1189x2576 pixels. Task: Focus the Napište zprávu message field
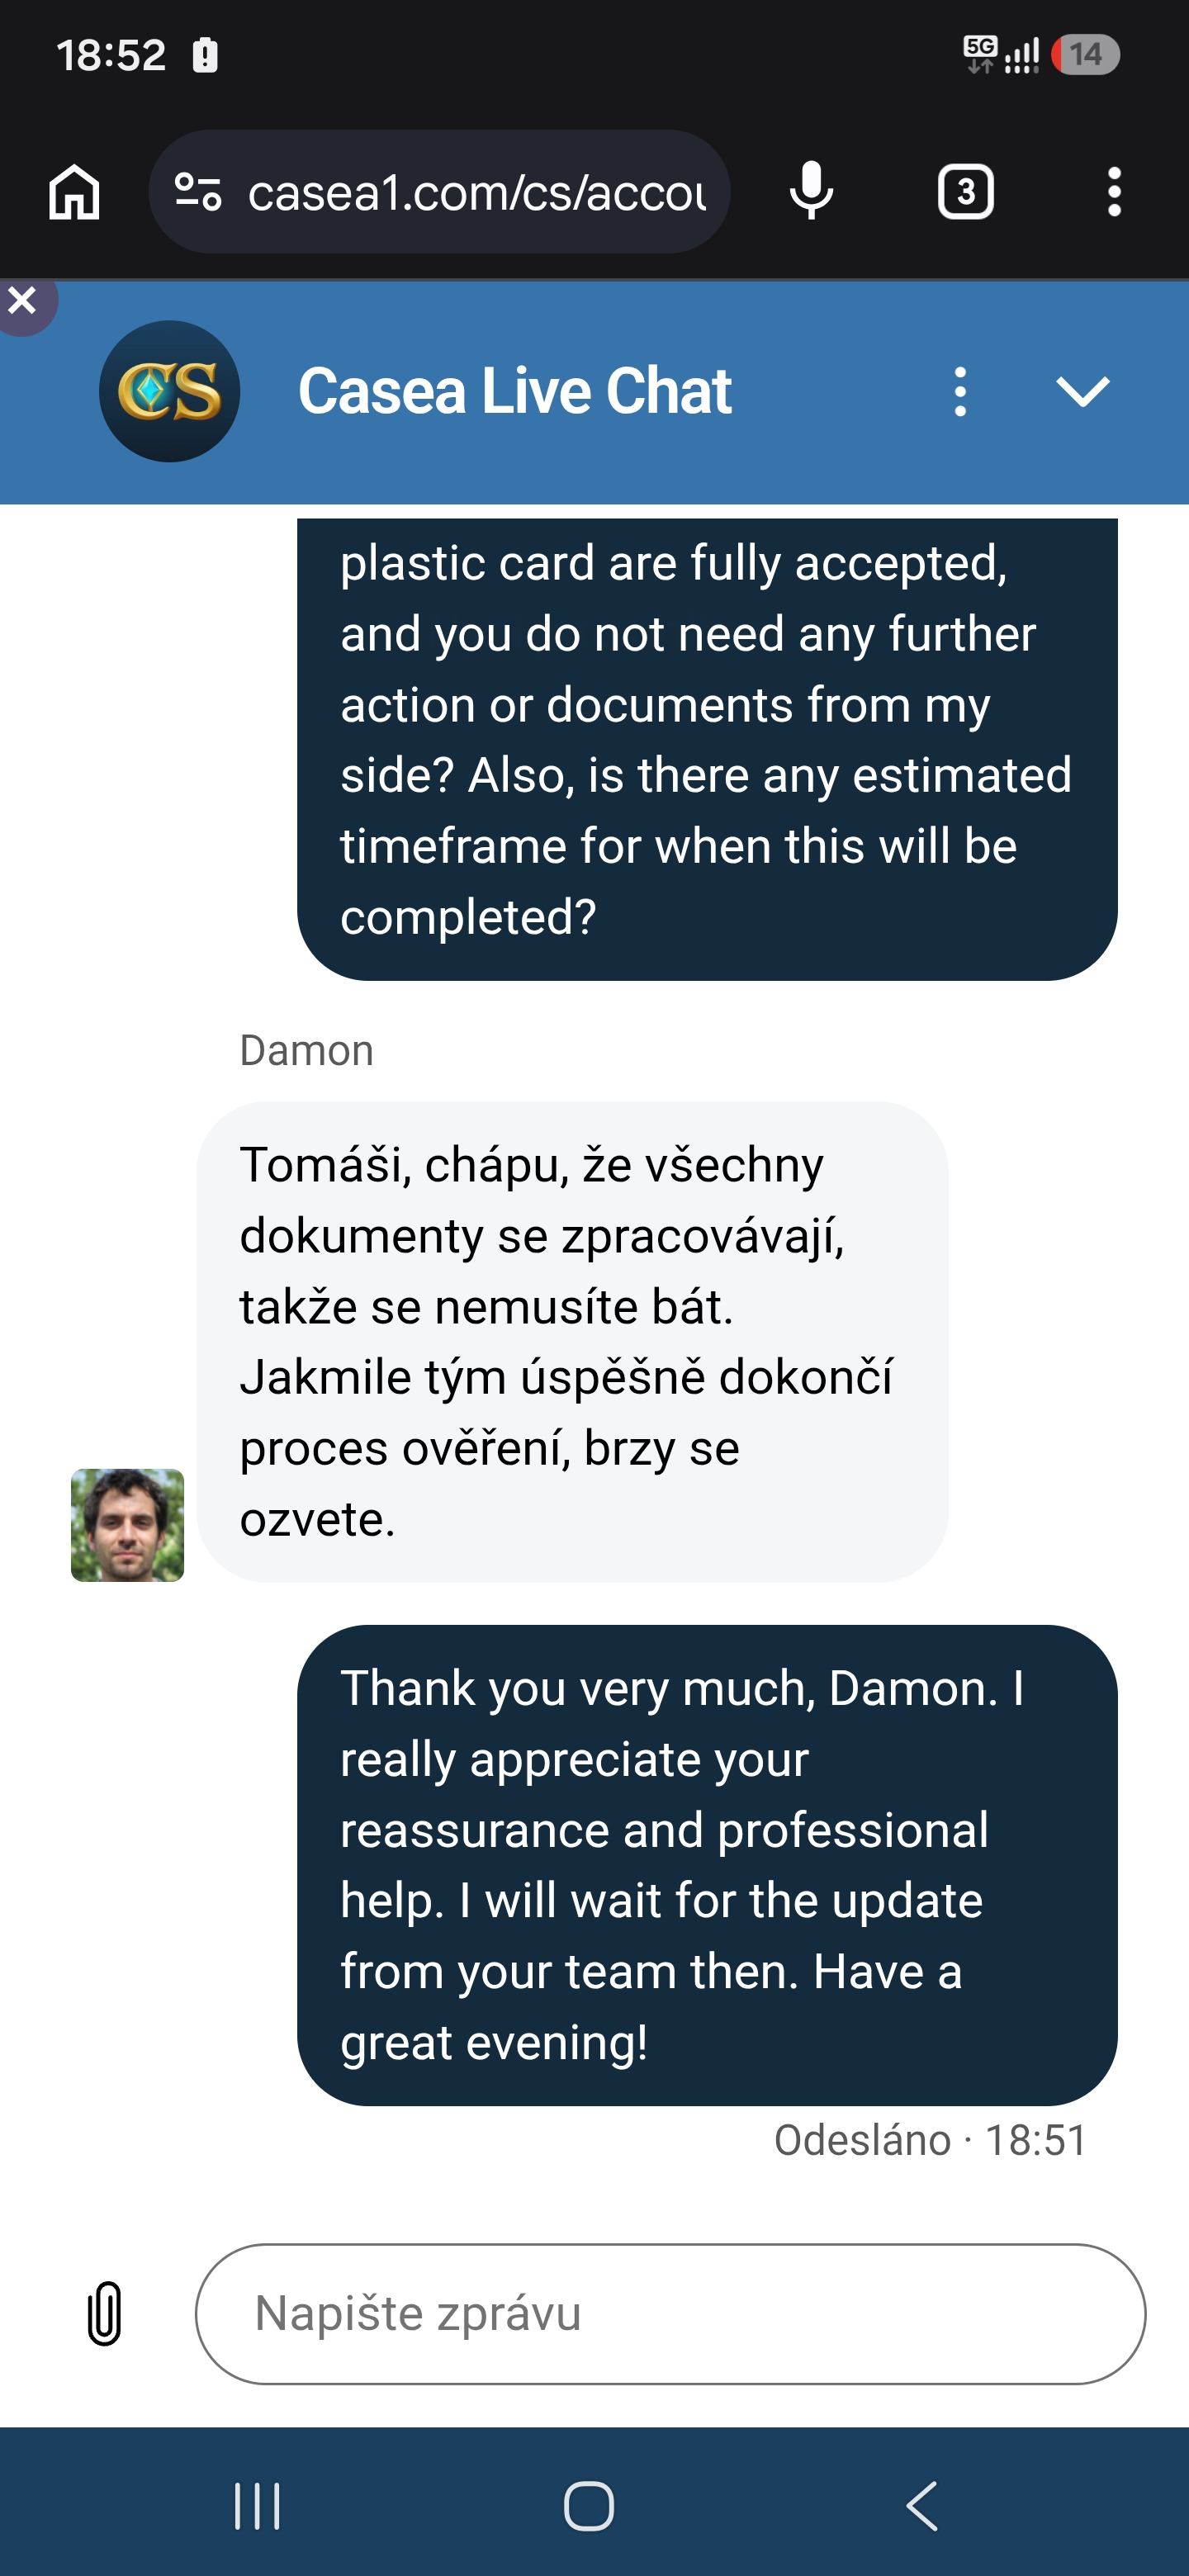(x=670, y=2314)
